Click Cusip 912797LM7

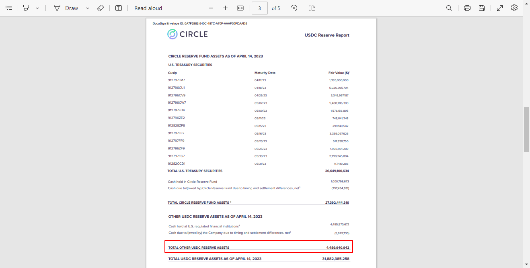coord(177,80)
